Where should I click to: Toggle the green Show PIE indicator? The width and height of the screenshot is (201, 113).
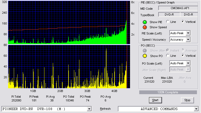click(x=145, y=22)
